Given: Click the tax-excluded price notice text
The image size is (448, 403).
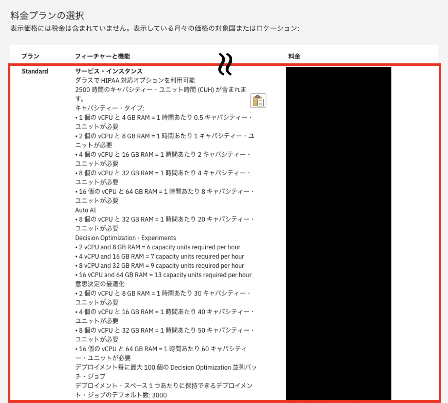Looking at the screenshot, I should [155, 28].
